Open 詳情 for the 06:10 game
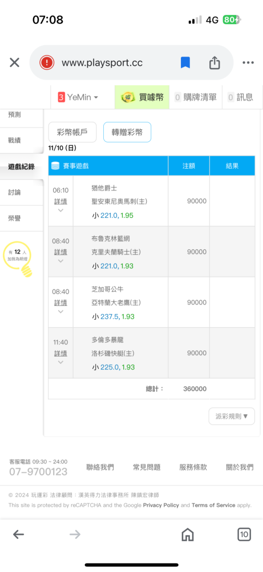 click(60, 202)
